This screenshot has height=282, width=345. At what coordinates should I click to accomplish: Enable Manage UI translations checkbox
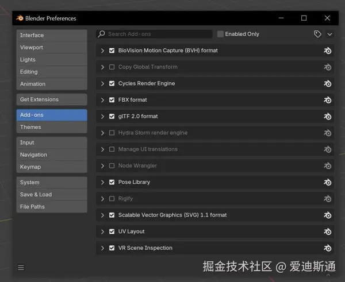click(x=112, y=149)
